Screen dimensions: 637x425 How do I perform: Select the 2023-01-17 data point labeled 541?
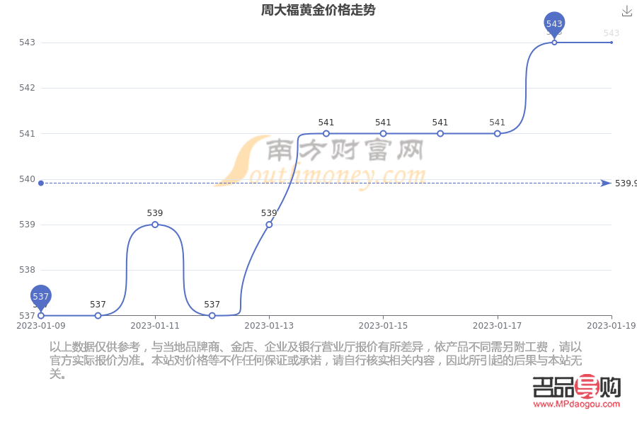[x=498, y=133]
